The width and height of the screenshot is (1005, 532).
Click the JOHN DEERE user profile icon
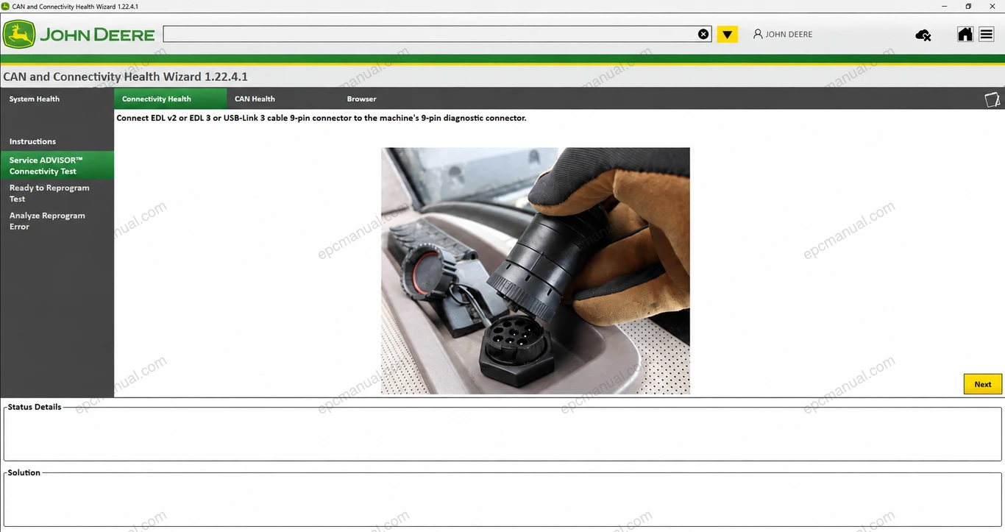coord(758,34)
